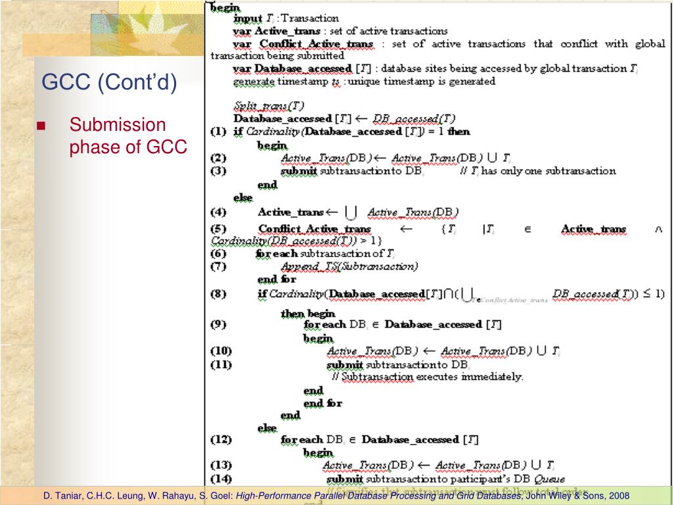The width and height of the screenshot is (673, 505).
Task: Click the 'generate timestamp ts' line
Action: [364, 82]
